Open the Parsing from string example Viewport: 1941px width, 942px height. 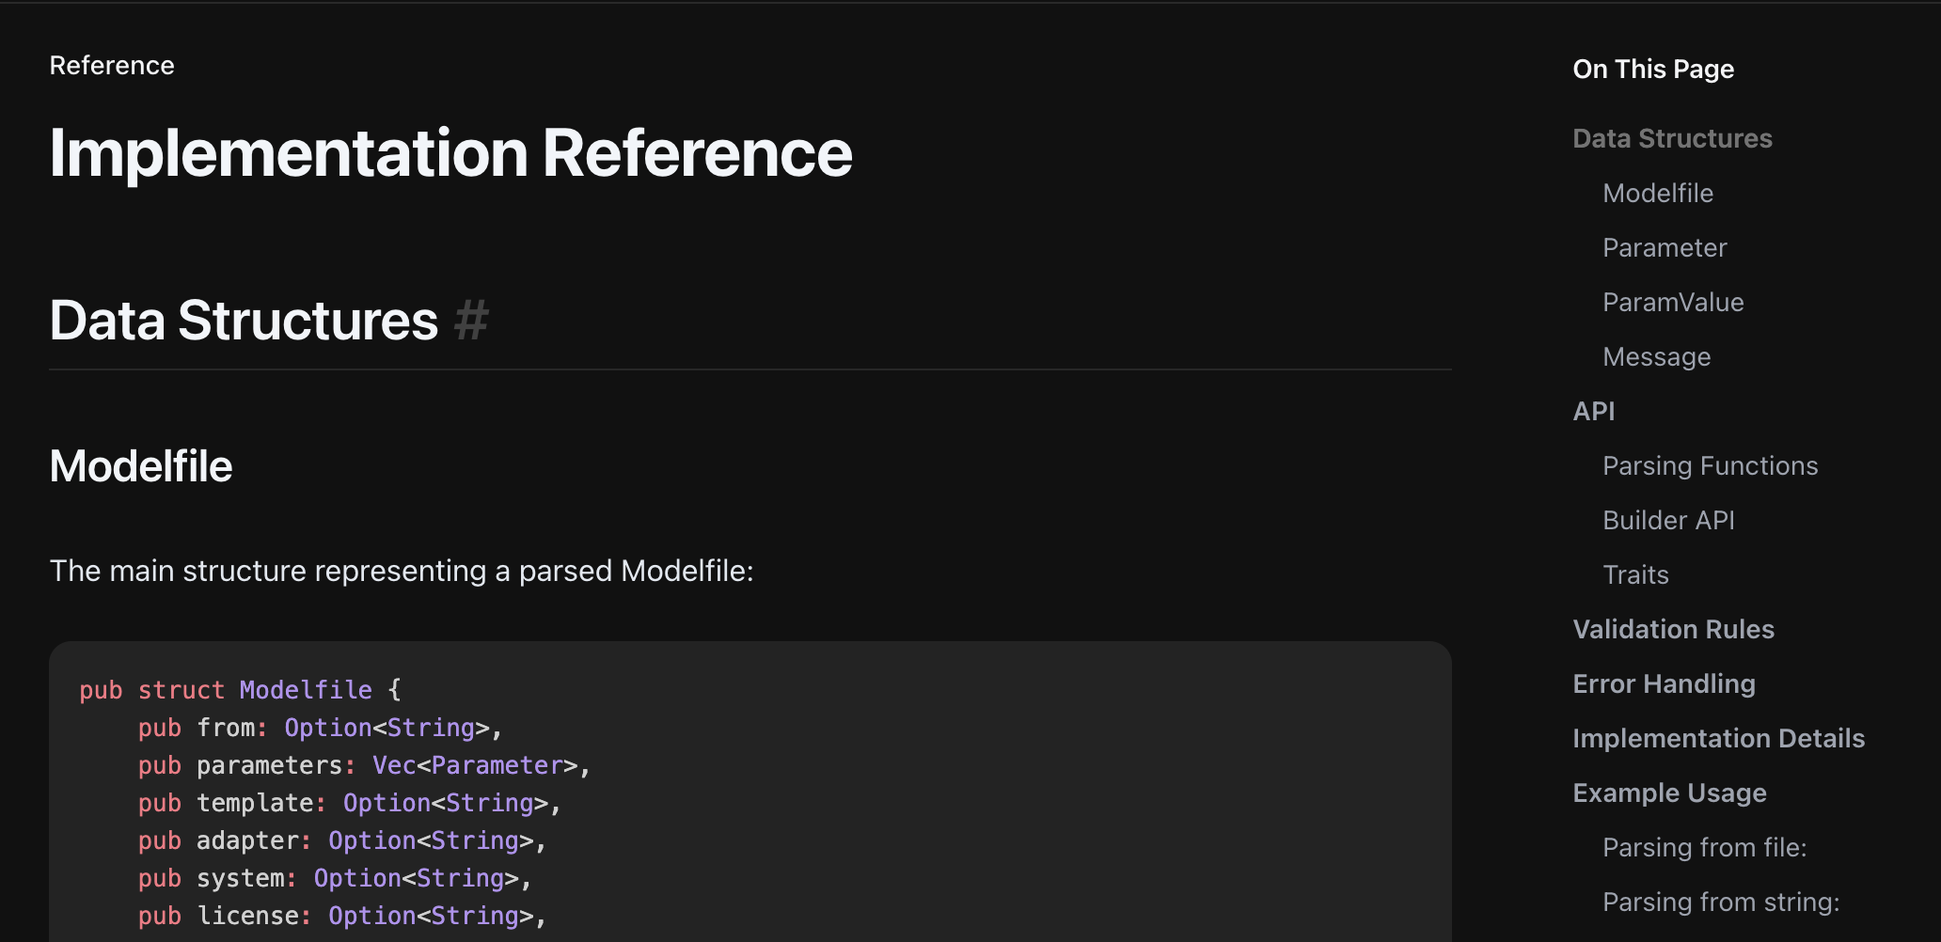(1719, 902)
